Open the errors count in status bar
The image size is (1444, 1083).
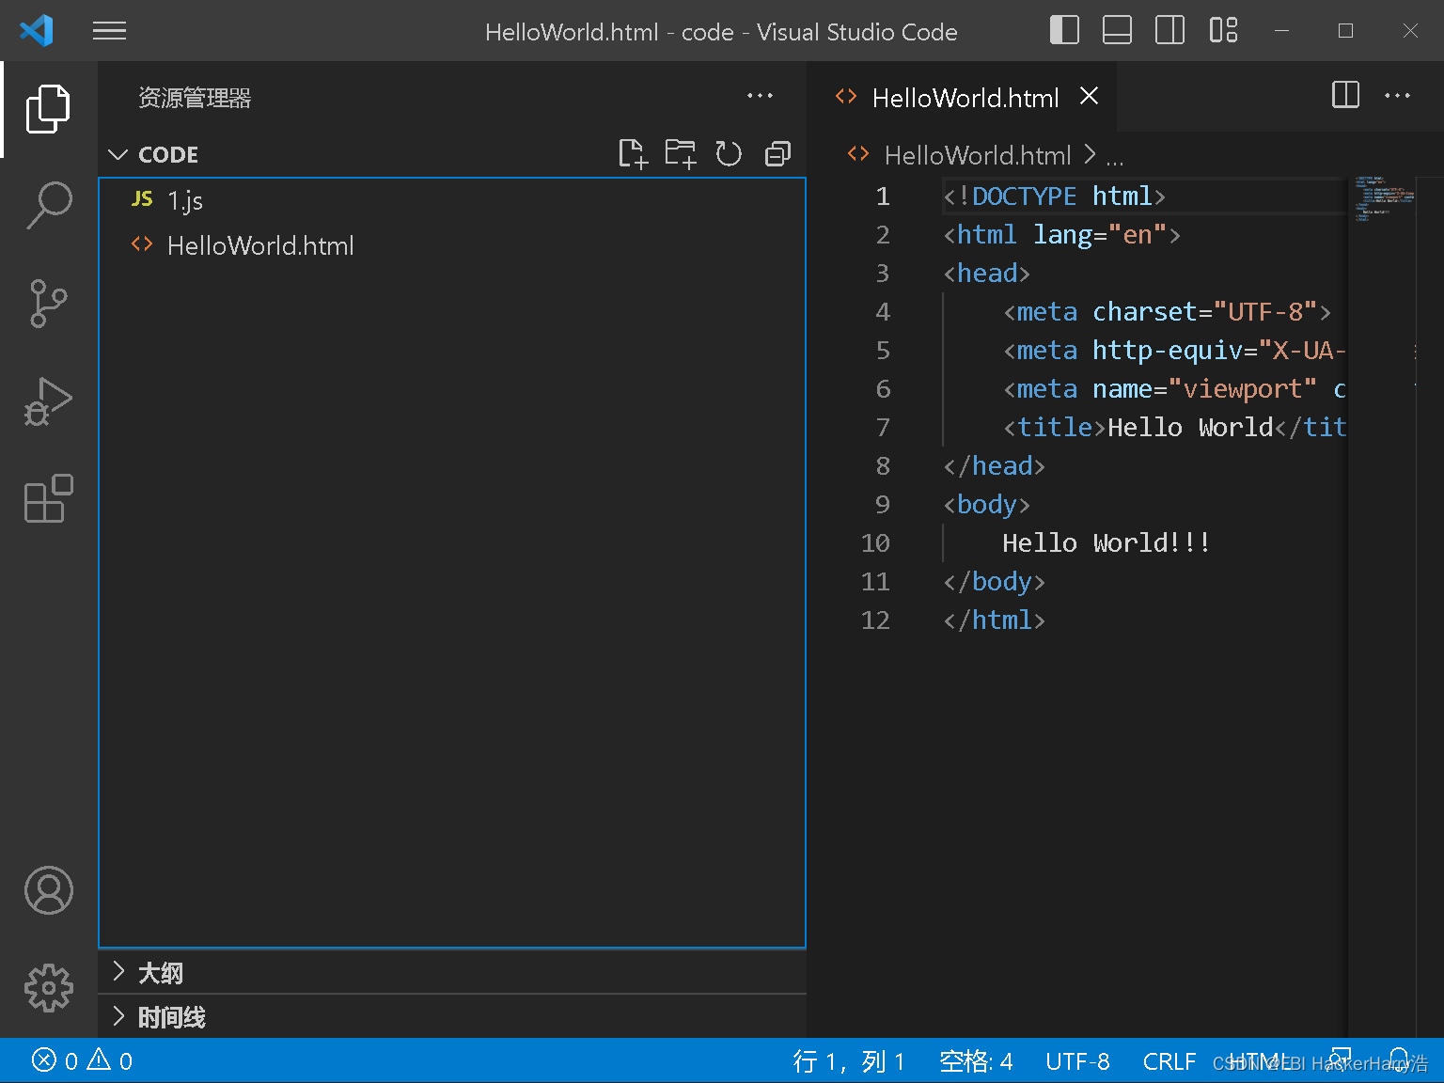[x=55, y=1061]
